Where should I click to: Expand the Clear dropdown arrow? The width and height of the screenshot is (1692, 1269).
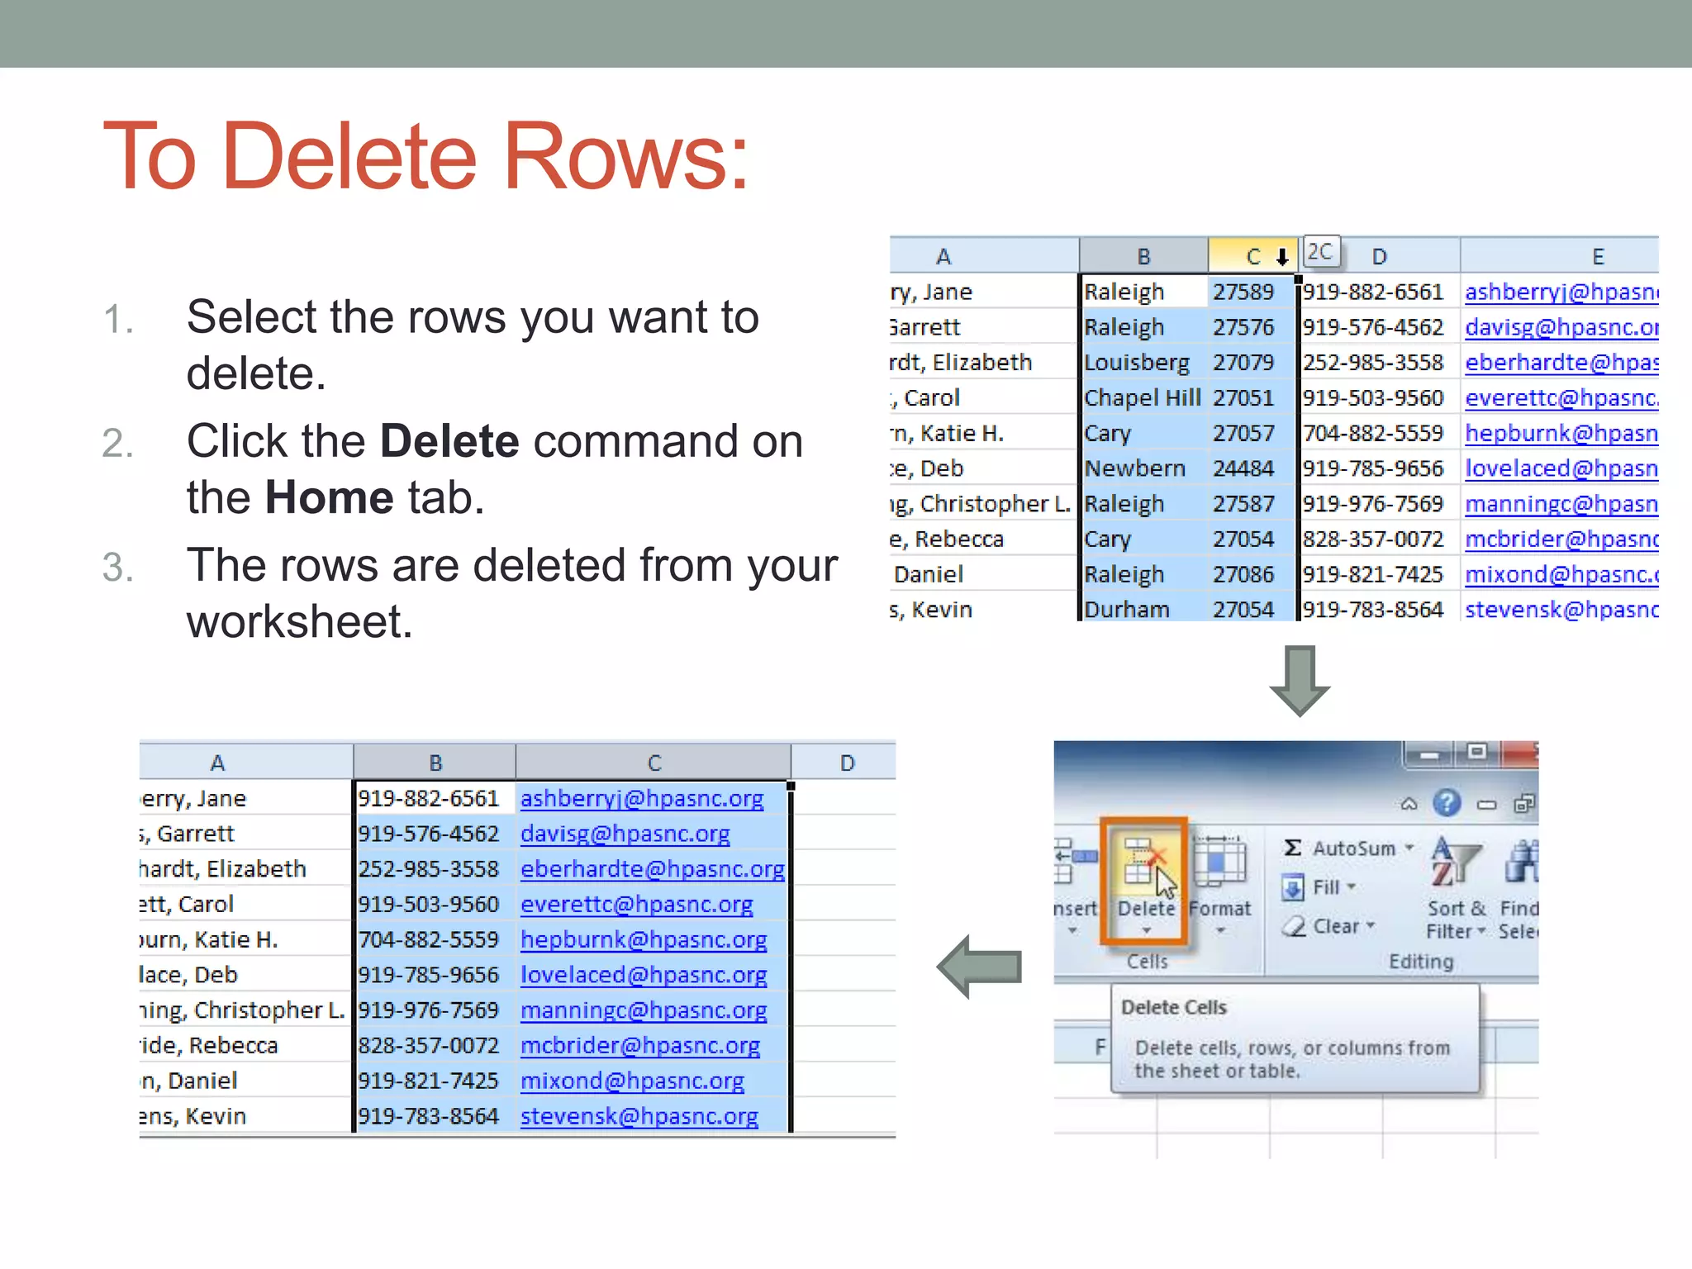click(1371, 926)
